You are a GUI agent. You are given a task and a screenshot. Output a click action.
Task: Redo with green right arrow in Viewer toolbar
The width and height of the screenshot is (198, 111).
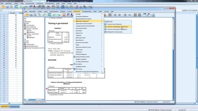tap(59, 15)
